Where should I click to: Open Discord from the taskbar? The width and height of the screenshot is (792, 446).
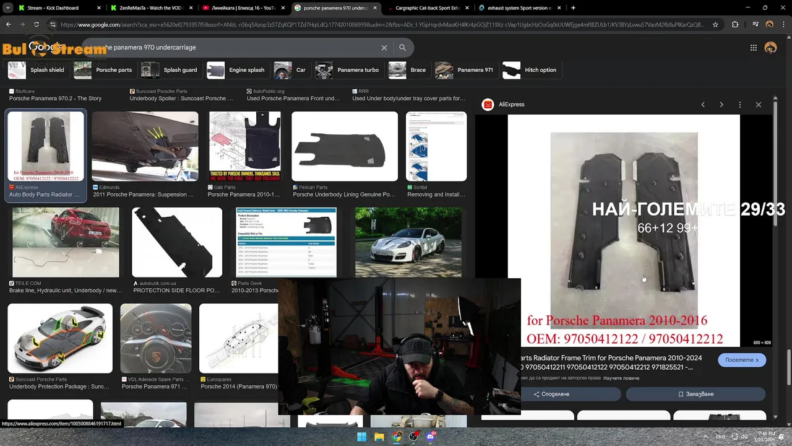click(x=431, y=437)
